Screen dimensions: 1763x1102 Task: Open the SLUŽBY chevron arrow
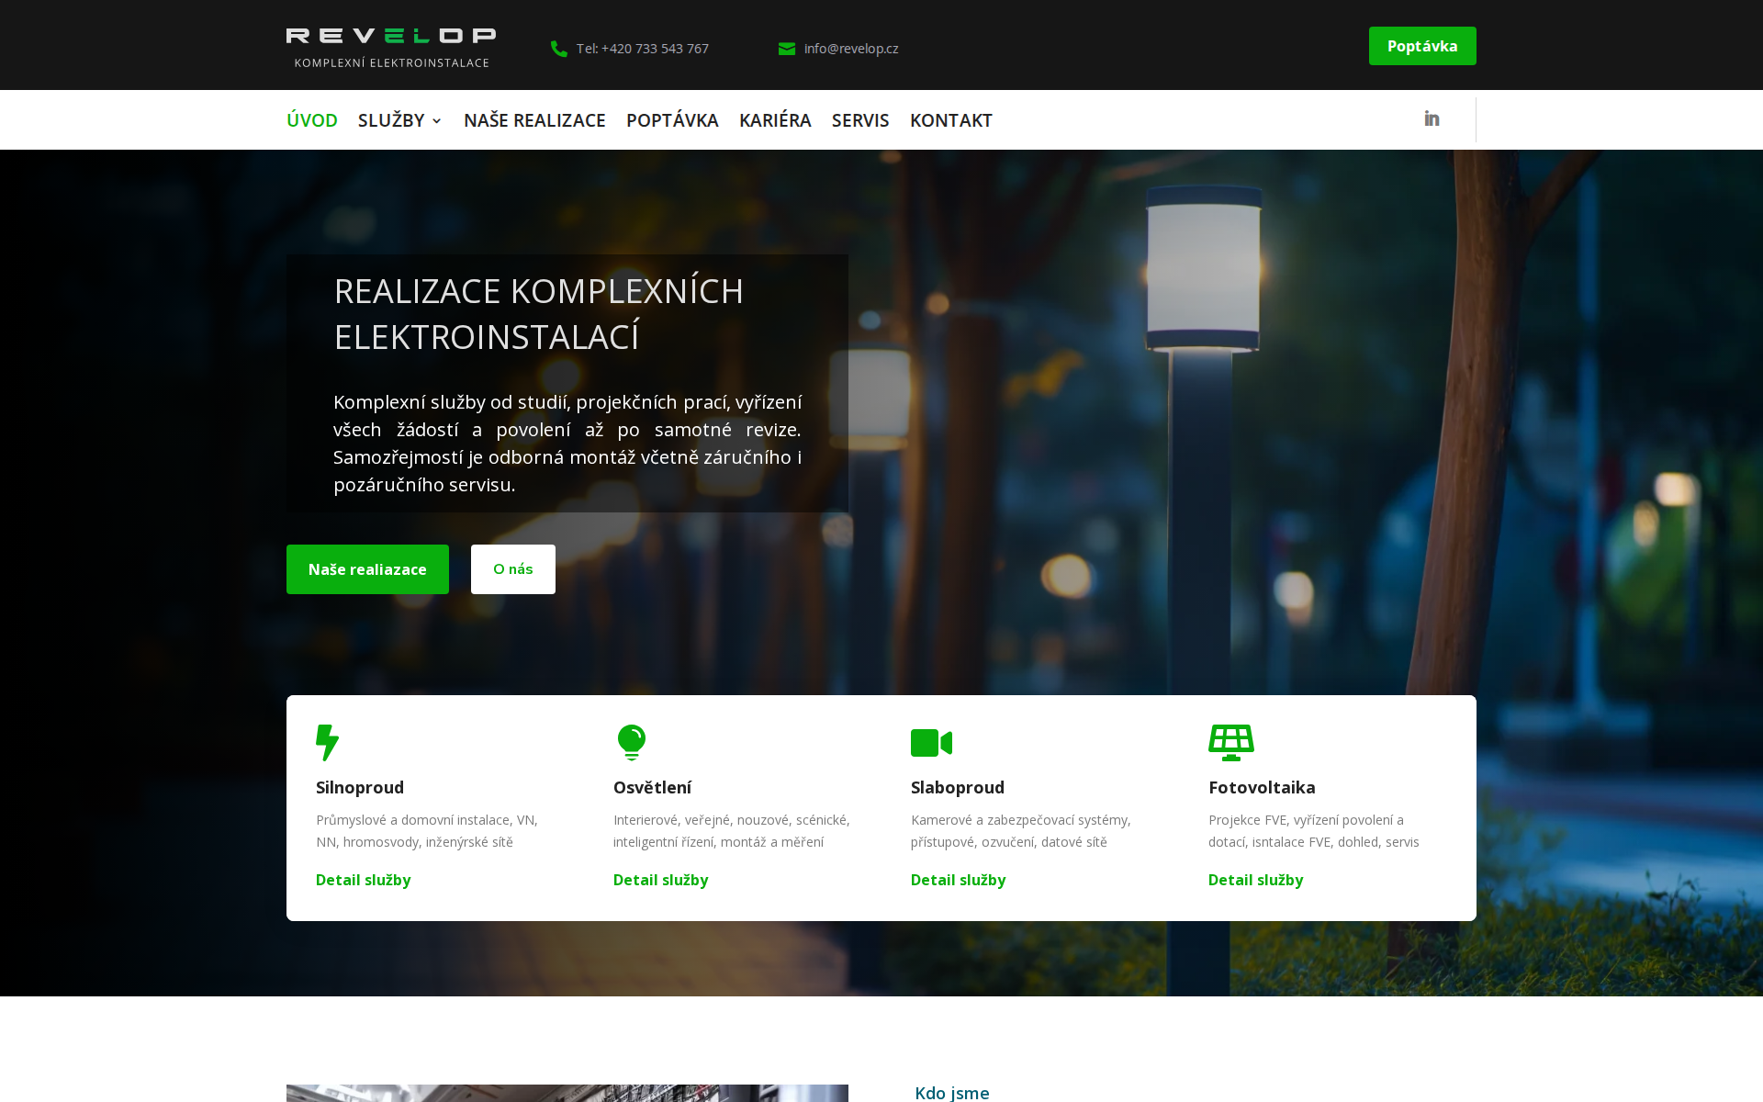(437, 120)
